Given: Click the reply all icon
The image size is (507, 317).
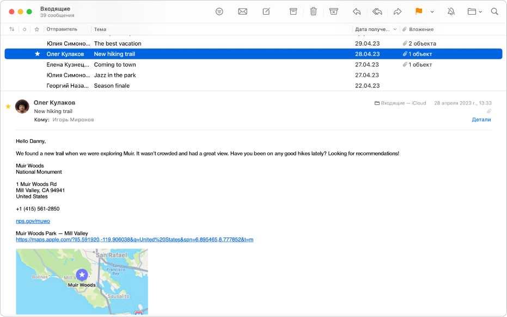Looking at the screenshot, I should 377,11.
